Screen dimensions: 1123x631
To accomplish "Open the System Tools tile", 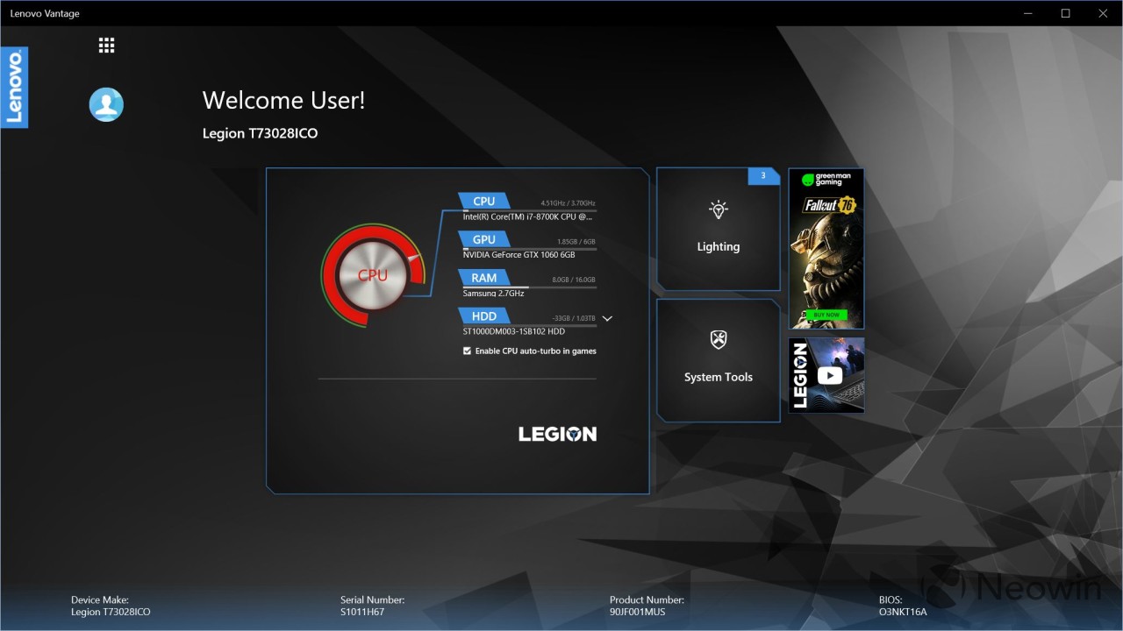I will pos(718,377).
